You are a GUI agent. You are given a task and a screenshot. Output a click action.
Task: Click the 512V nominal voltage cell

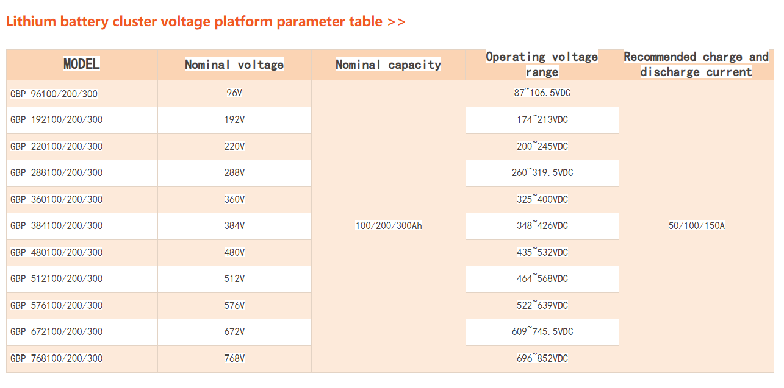pos(234,279)
